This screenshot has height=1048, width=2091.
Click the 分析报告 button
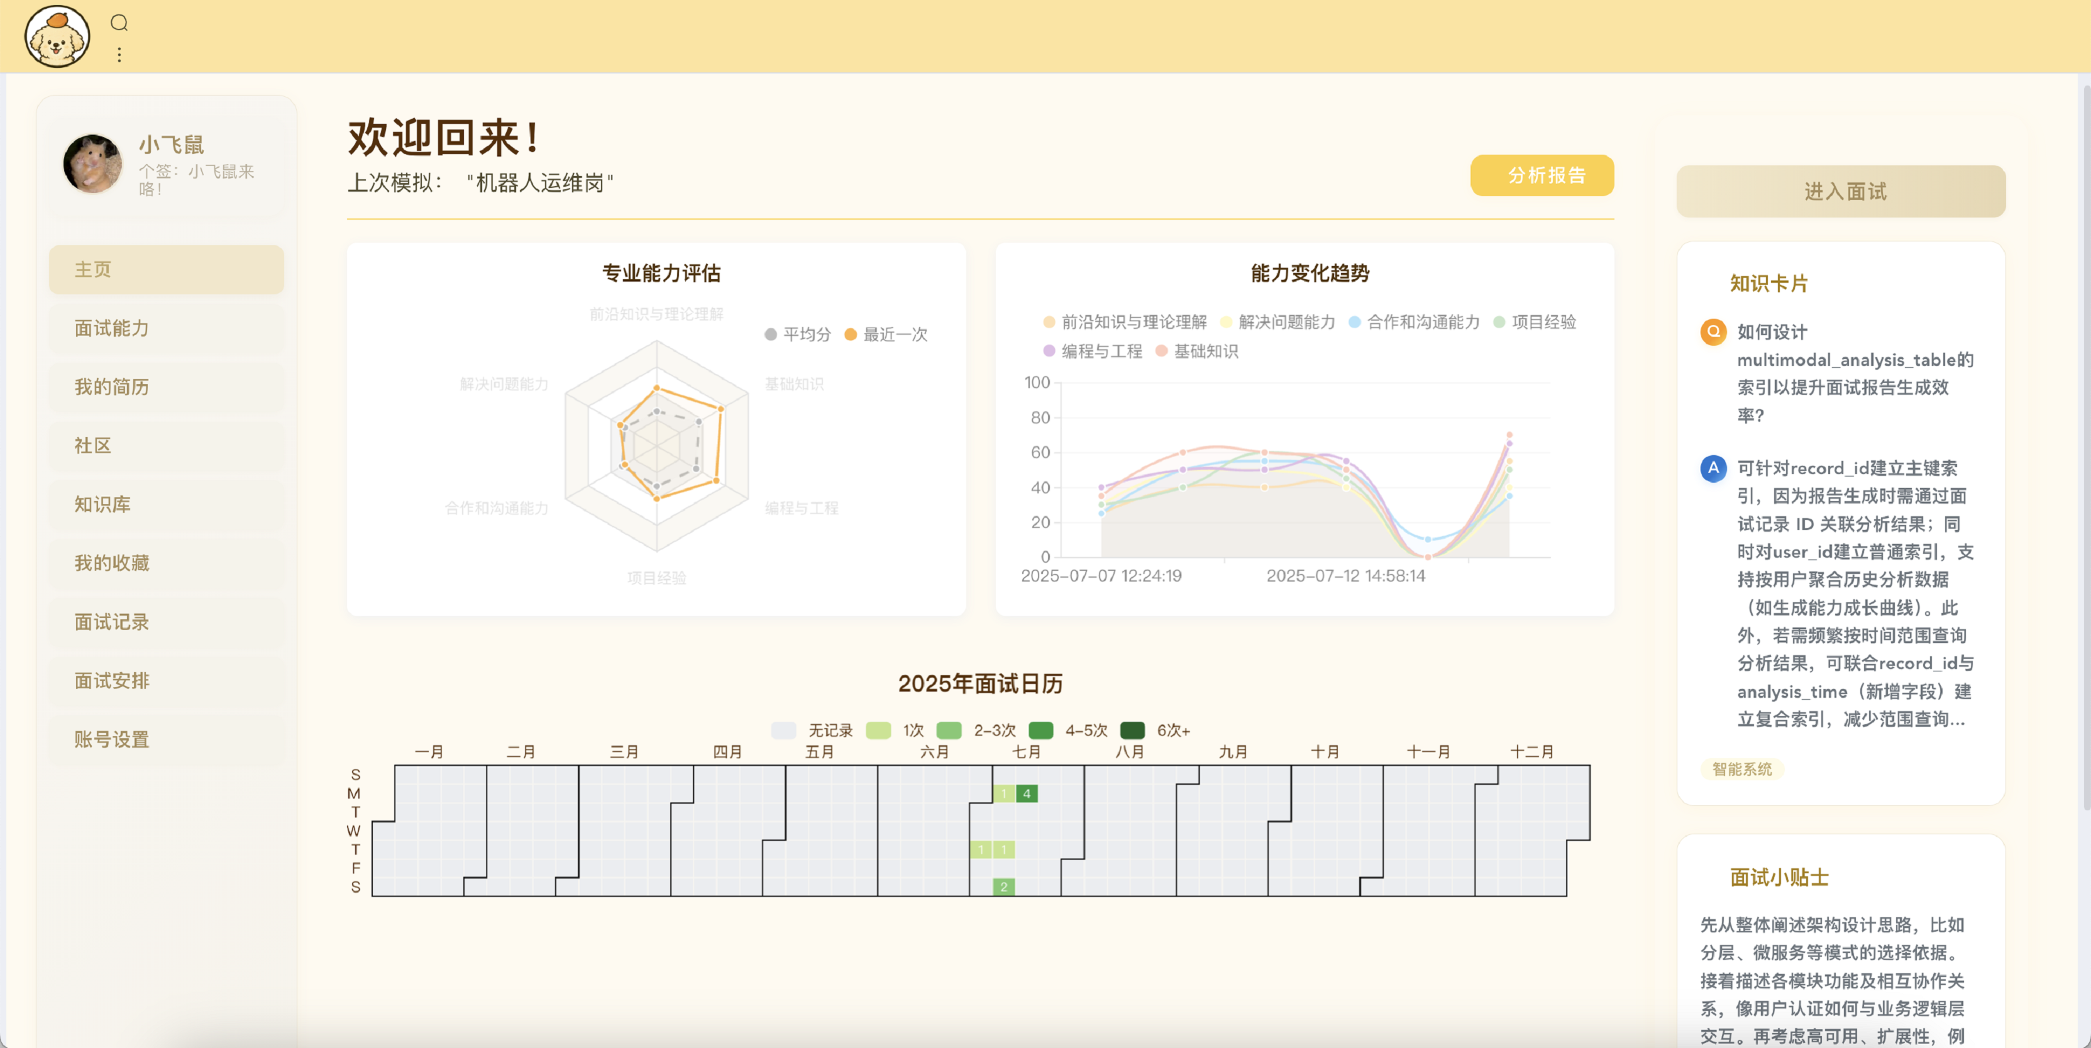click(1542, 175)
